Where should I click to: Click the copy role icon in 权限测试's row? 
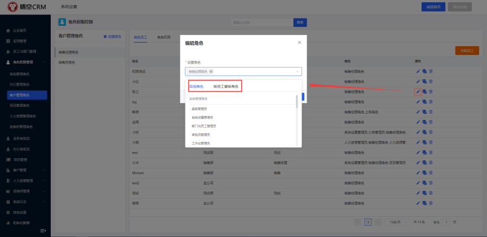click(424, 71)
